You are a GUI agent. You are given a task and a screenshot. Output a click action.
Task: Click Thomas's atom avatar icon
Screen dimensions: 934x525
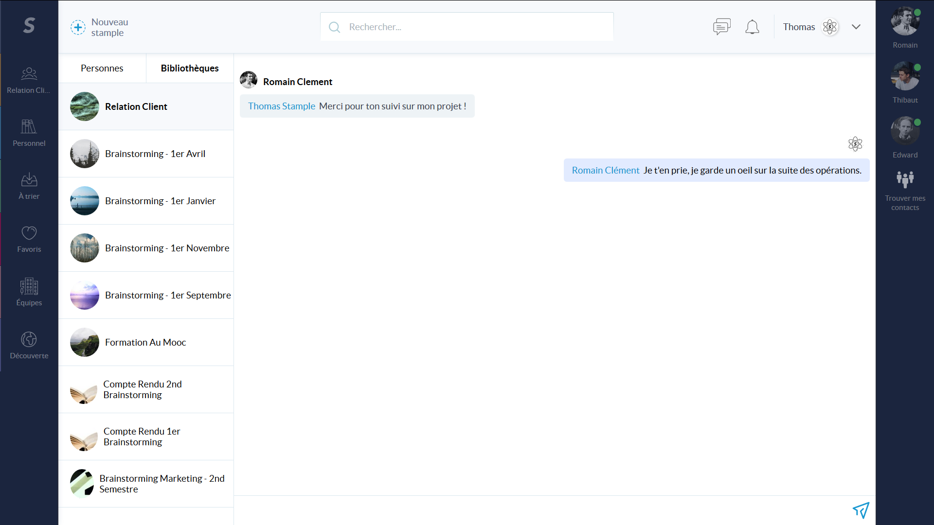[830, 27]
